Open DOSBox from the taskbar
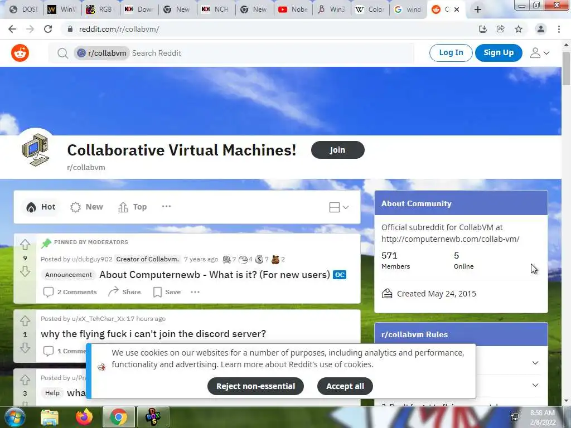571x428 pixels. (153, 417)
